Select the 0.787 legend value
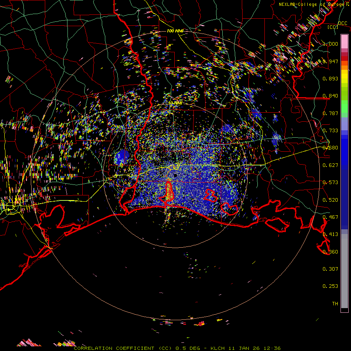351x351 pixels. [330, 113]
